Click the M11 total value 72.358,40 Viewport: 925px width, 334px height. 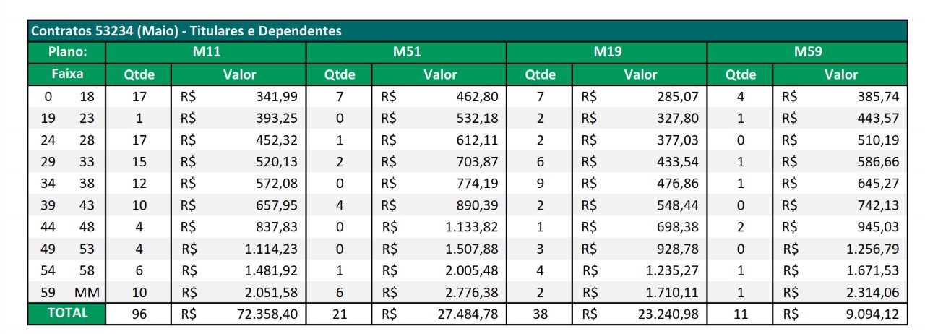[x=267, y=314]
